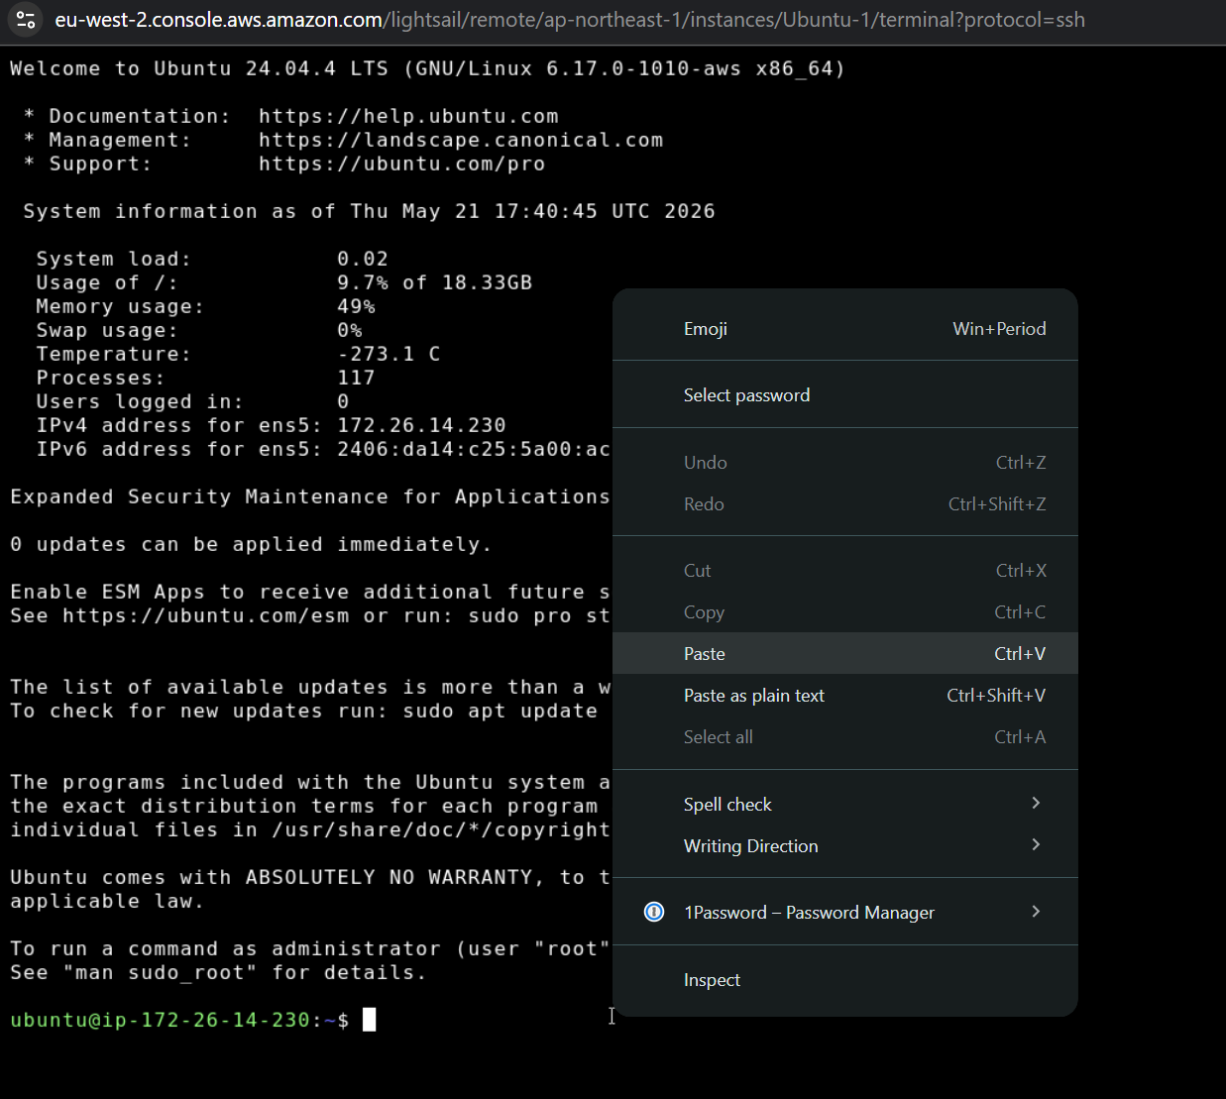Screen dimensions: 1226x1099
Task: Click the ubuntu@ip-172-26-14-230 prompt text
Action: tap(161, 1020)
